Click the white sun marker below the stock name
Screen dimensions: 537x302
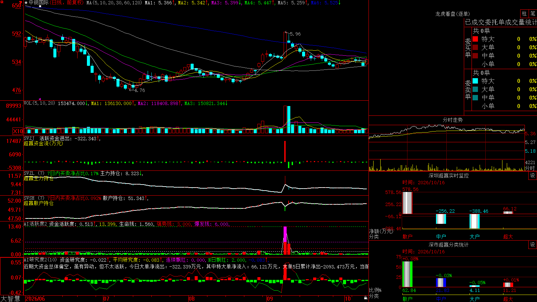pyautogui.click(x=40, y=6)
